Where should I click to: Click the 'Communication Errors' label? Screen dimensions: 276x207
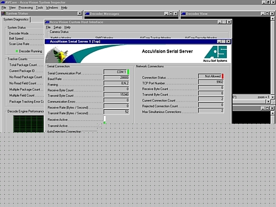pos(61,102)
